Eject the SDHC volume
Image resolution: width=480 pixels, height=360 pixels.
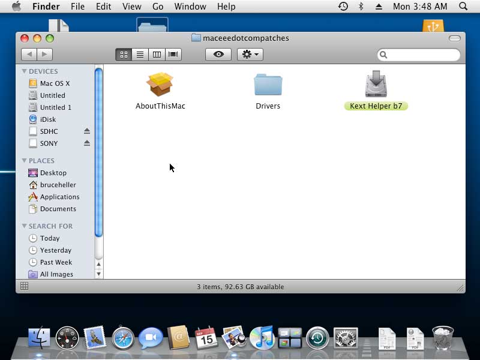click(87, 131)
